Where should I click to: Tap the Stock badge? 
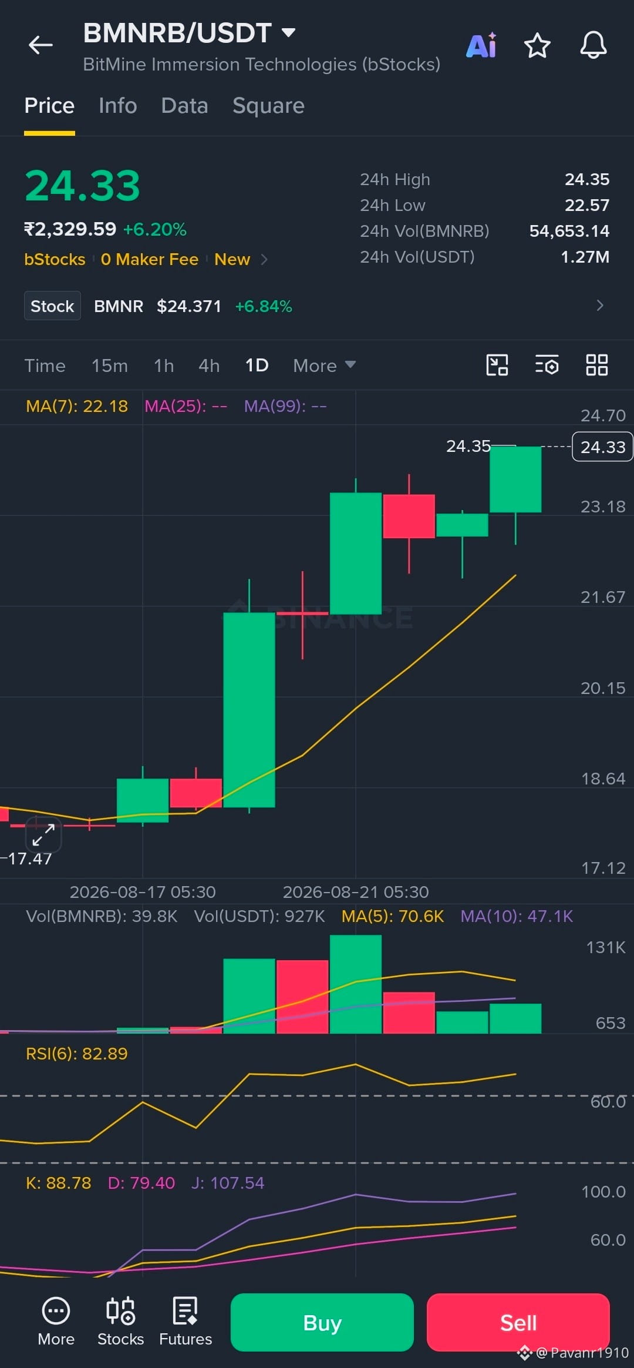pyautogui.click(x=52, y=306)
